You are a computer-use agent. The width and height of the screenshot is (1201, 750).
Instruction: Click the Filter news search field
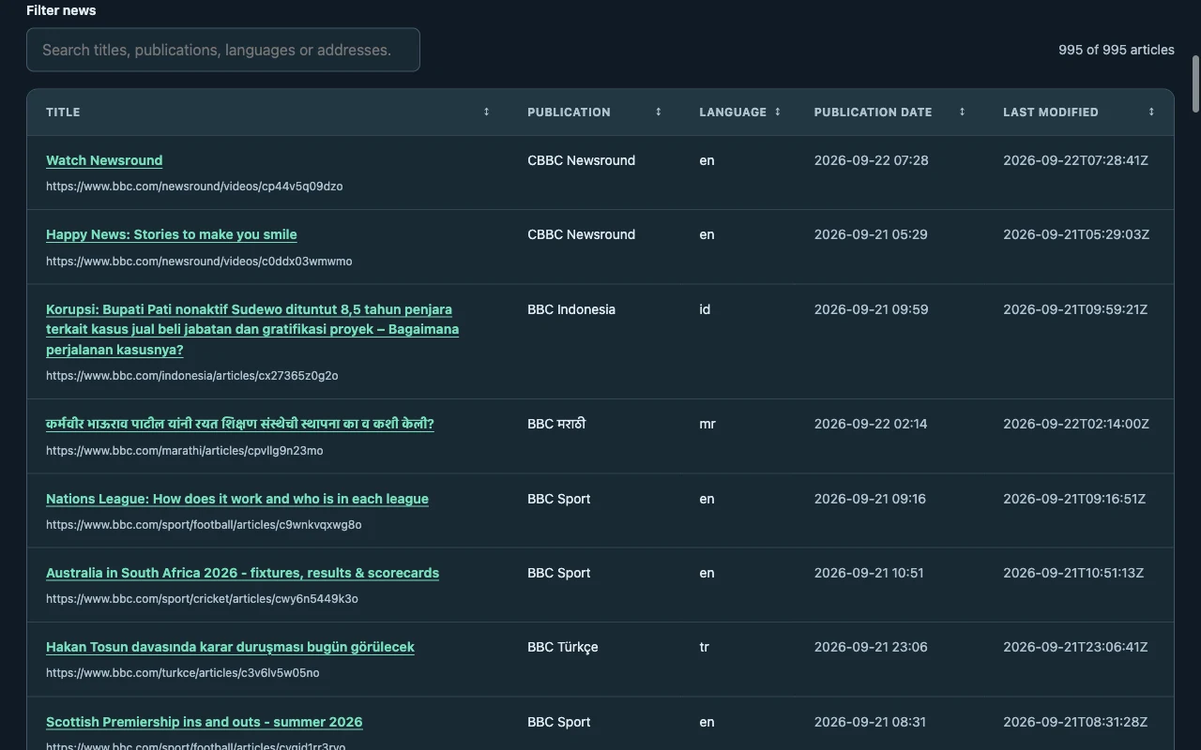click(x=223, y=50)
